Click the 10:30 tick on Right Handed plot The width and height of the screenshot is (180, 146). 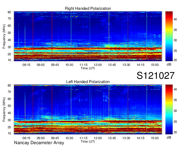click(x=69, y=65)
